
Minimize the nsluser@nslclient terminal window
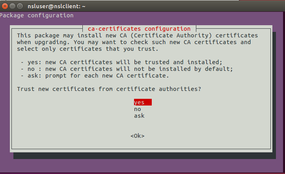tap(12, 6)
